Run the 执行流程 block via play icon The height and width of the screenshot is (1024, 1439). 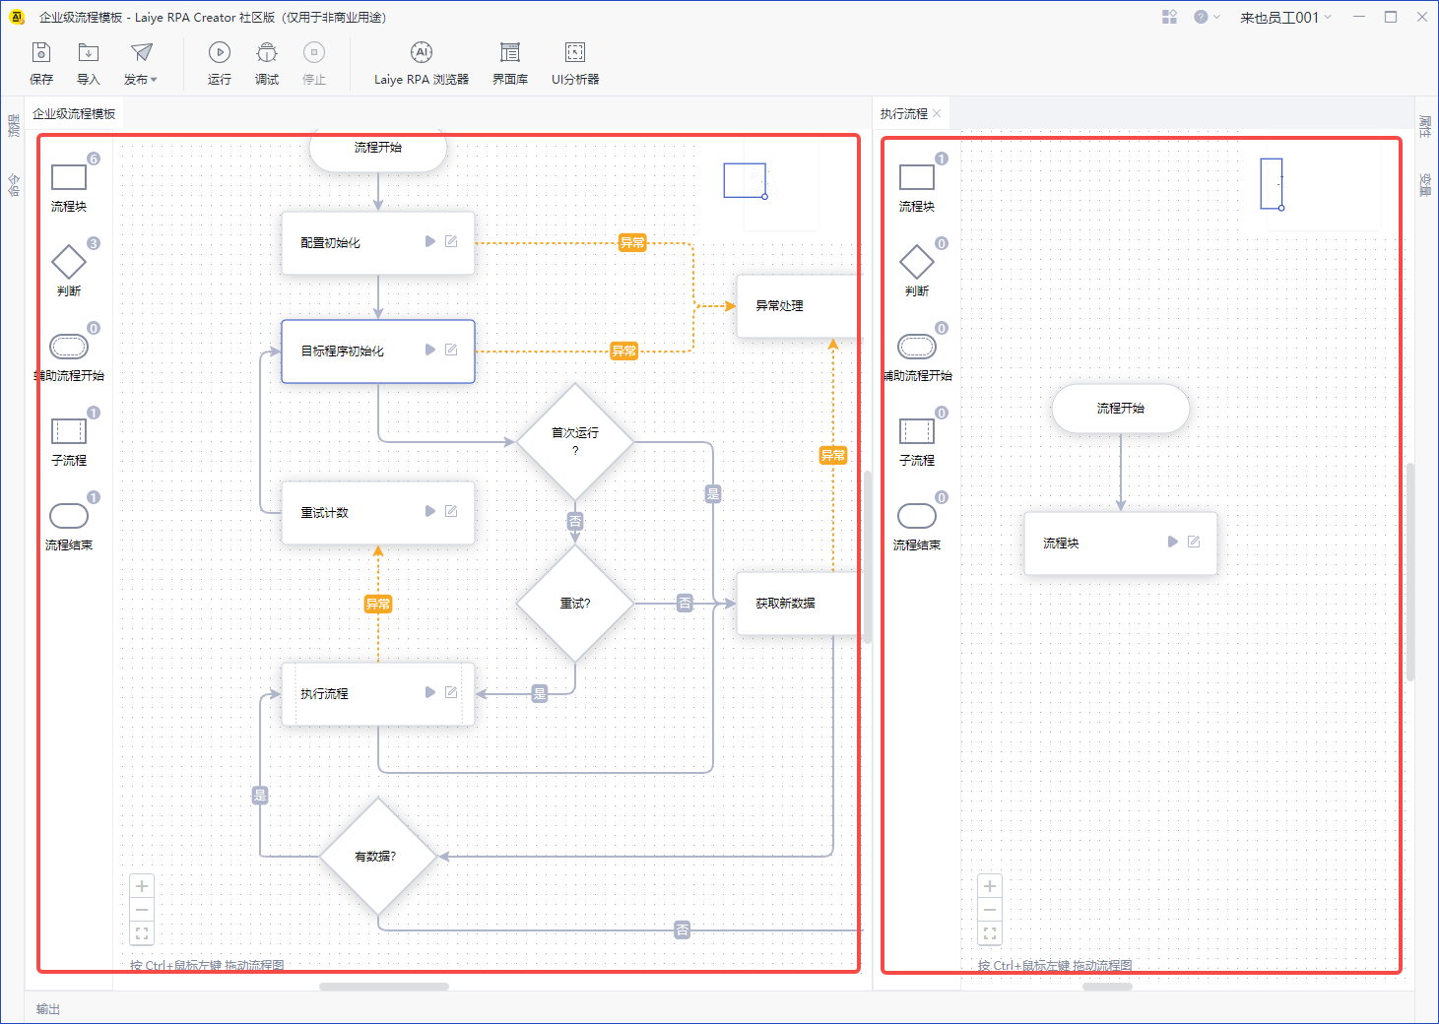pyautogui.click(x=430, y=692)
